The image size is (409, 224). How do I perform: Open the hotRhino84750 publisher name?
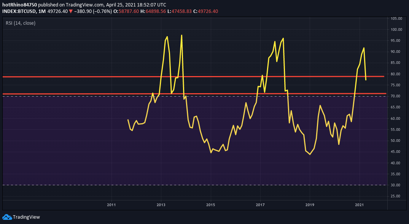click(20, 5)
